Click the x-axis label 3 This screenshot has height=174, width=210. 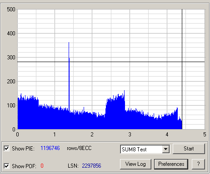(130, 135)
